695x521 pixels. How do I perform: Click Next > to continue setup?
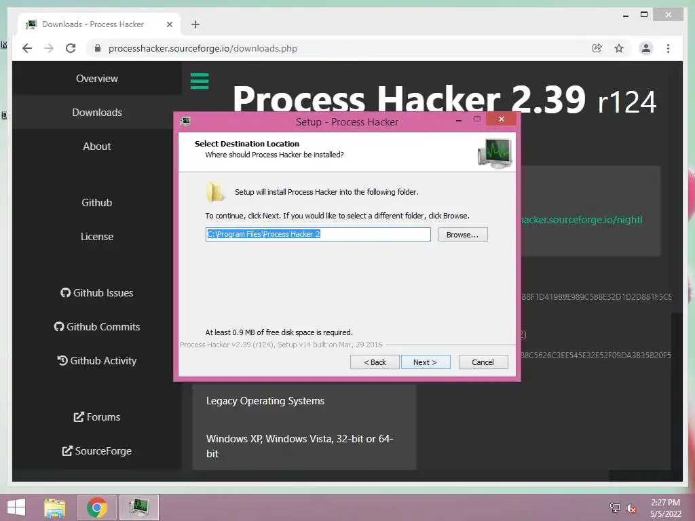(x=426, y=362)
